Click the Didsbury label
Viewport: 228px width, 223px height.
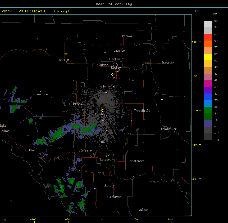point(101,114)
